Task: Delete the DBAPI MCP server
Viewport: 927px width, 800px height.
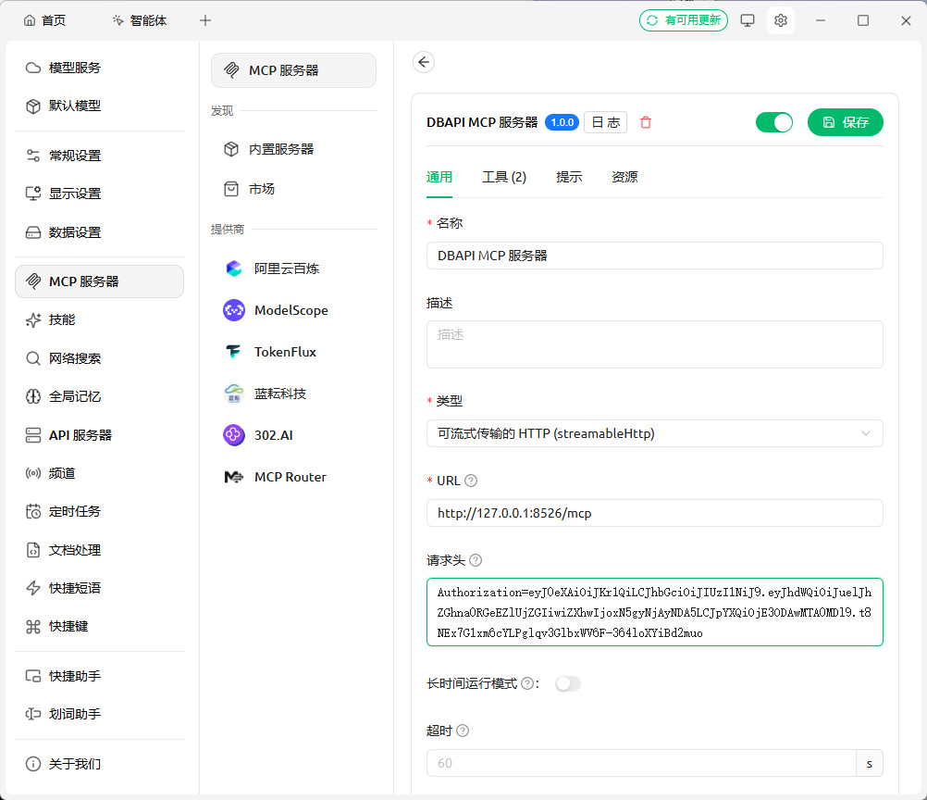Action: tap(646, 122)
